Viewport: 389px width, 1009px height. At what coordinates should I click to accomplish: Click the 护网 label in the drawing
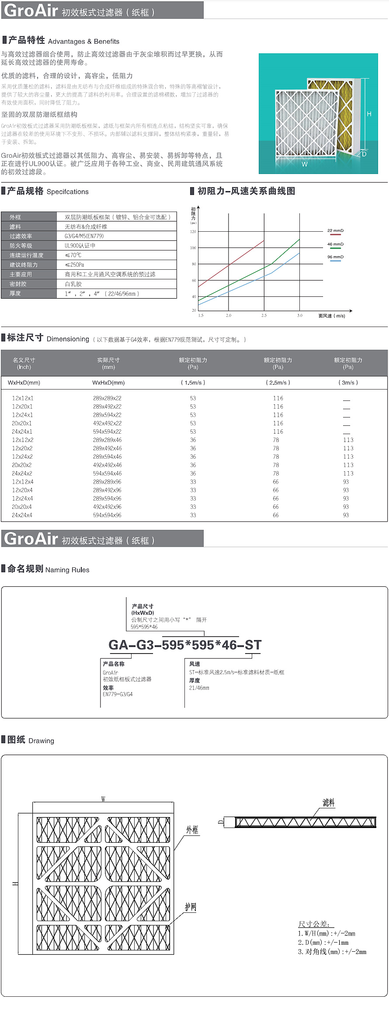click(x=191, y=907)
